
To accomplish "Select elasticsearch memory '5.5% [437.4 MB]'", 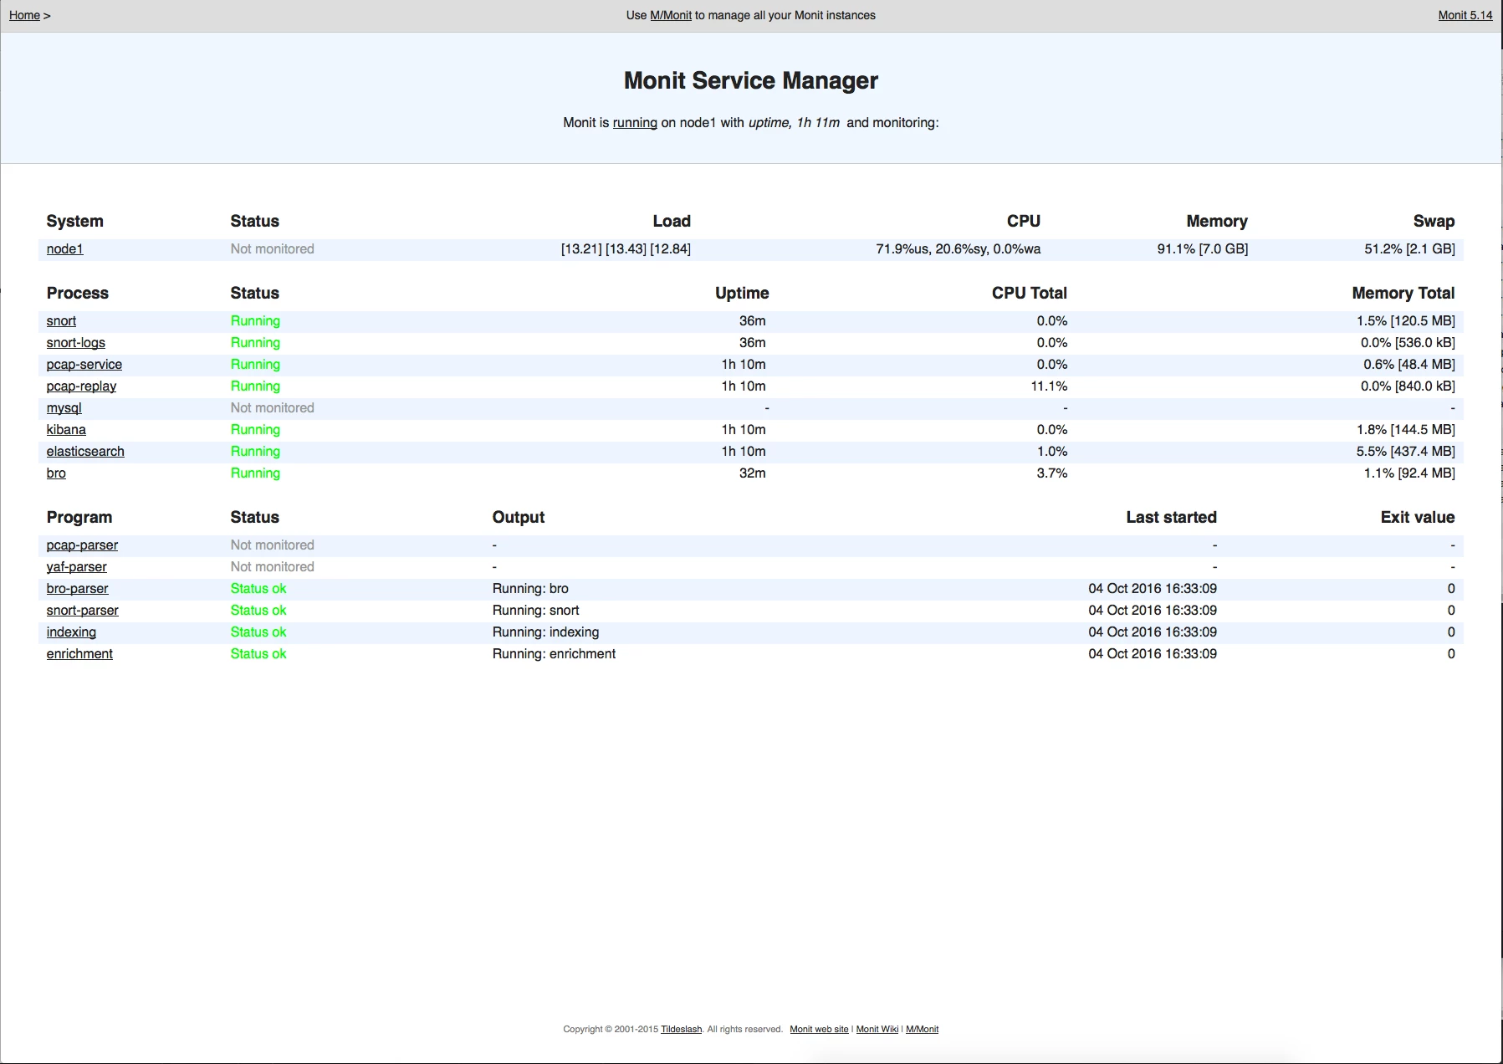I will pyautogui.click(x=1406, y=451).
